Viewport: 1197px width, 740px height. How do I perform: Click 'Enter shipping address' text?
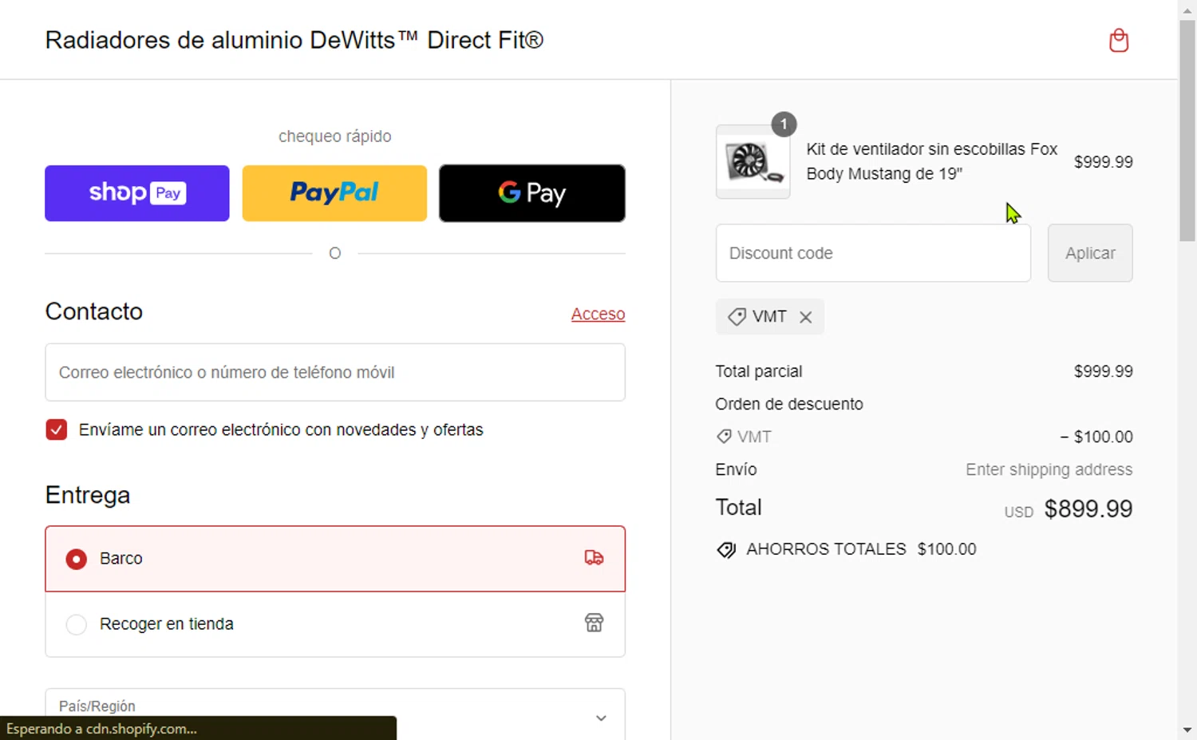pos(1049,469)
